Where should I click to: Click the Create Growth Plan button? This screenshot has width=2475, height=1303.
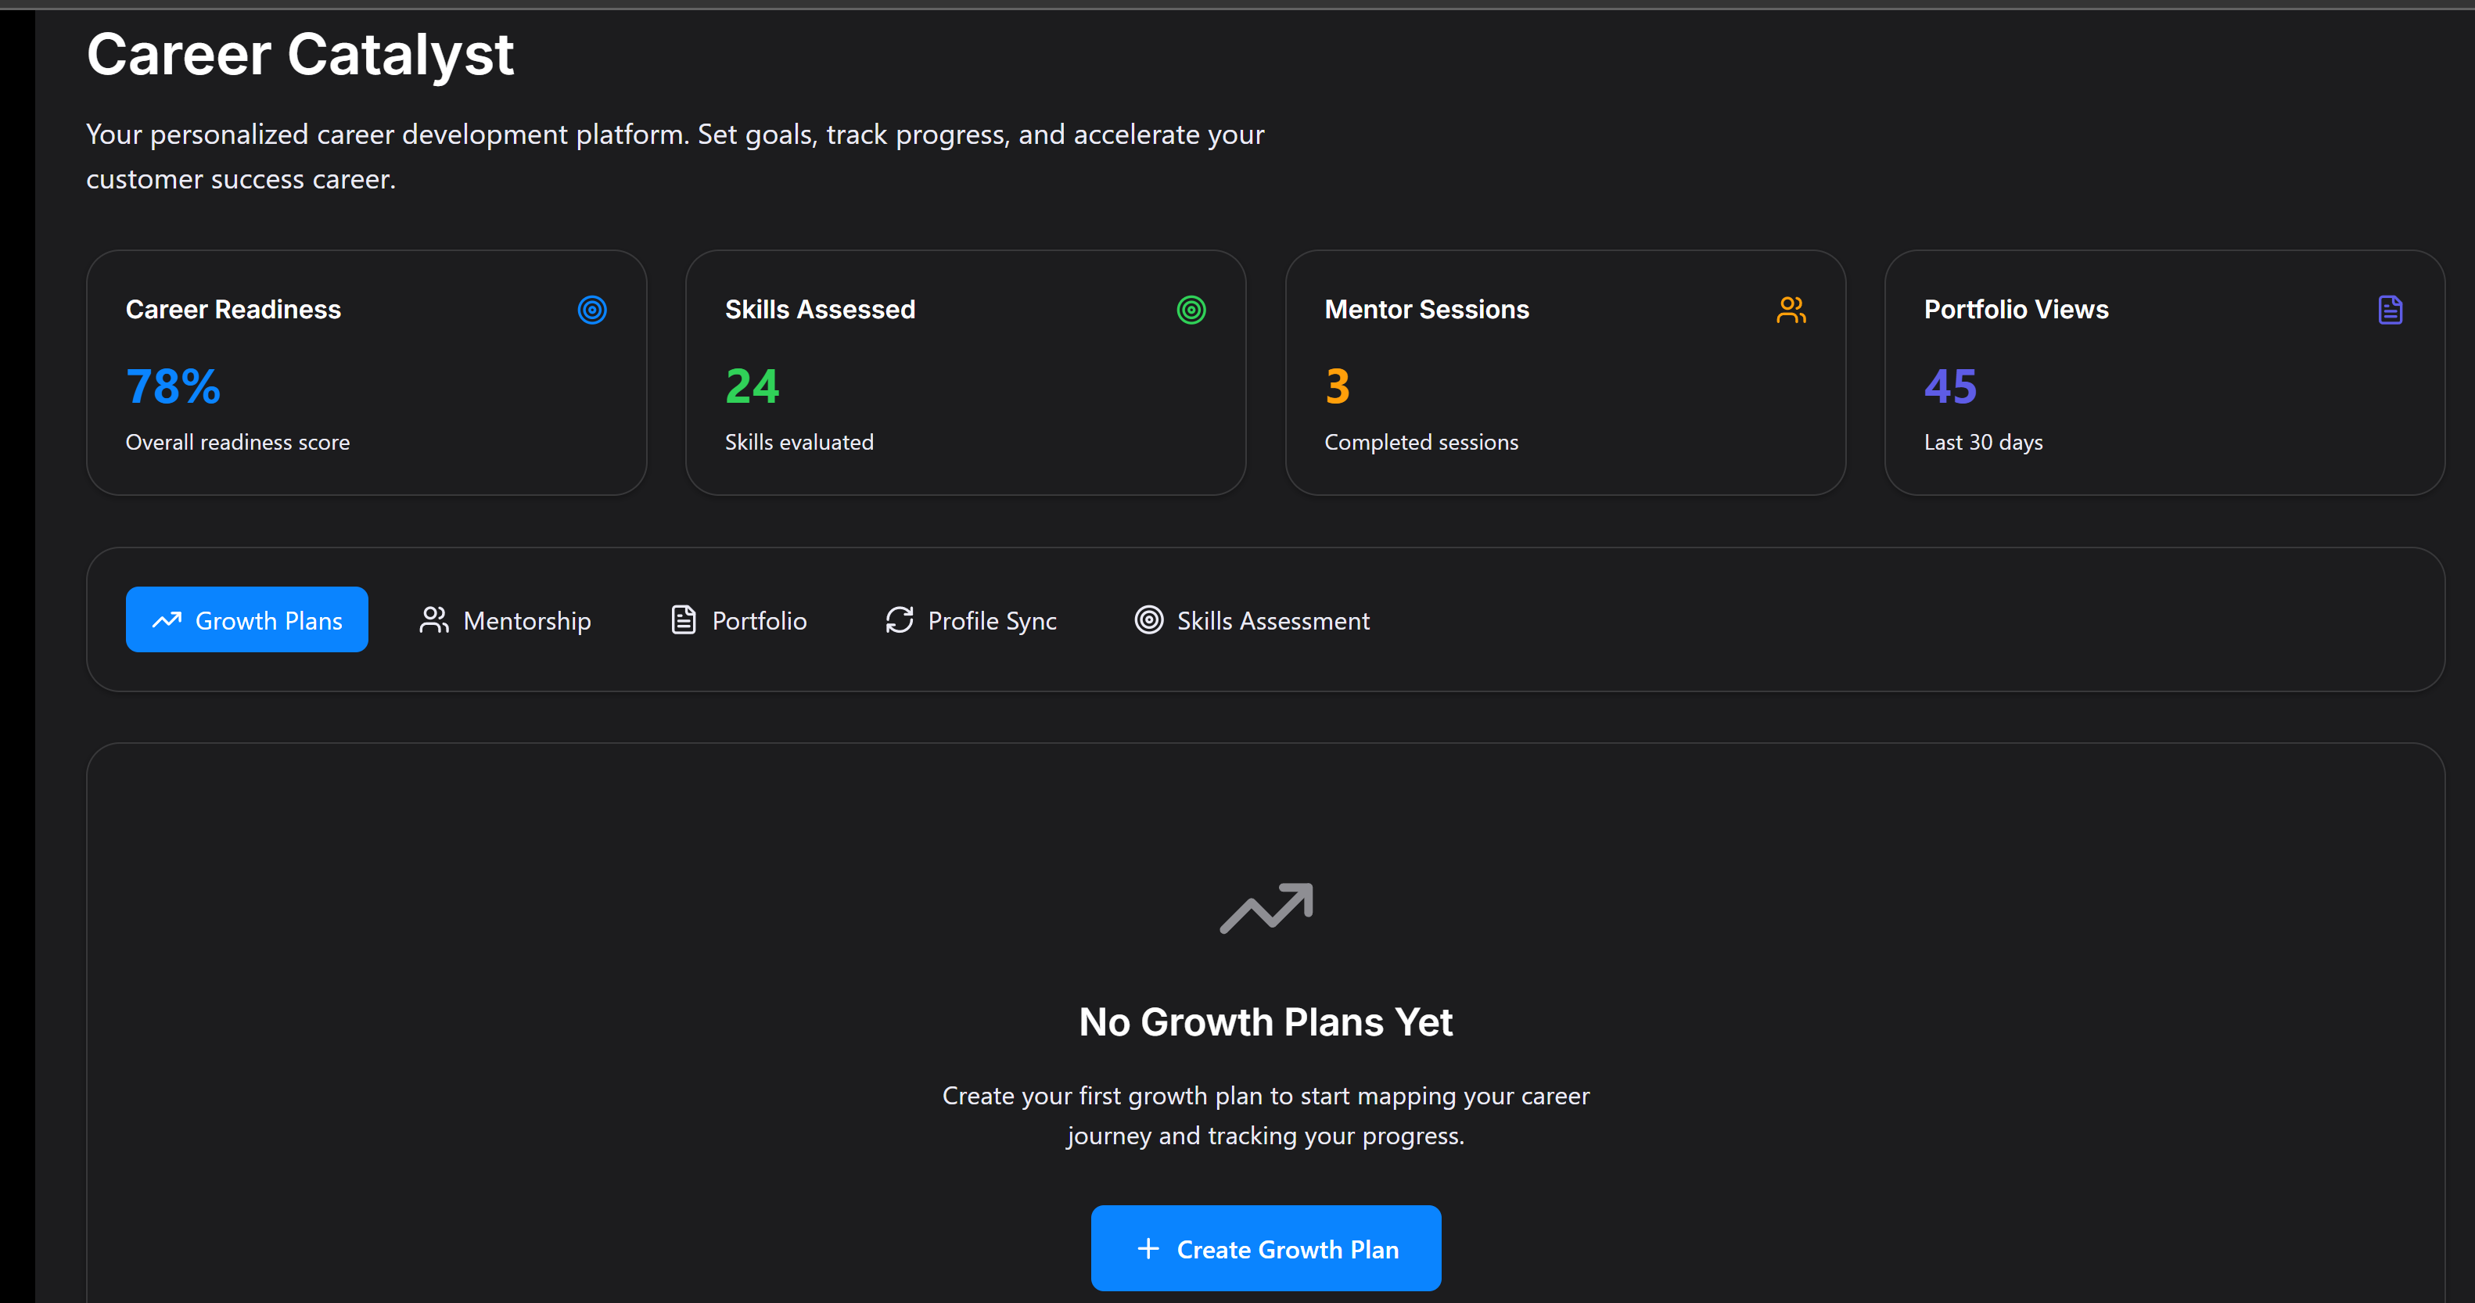1266,1248
